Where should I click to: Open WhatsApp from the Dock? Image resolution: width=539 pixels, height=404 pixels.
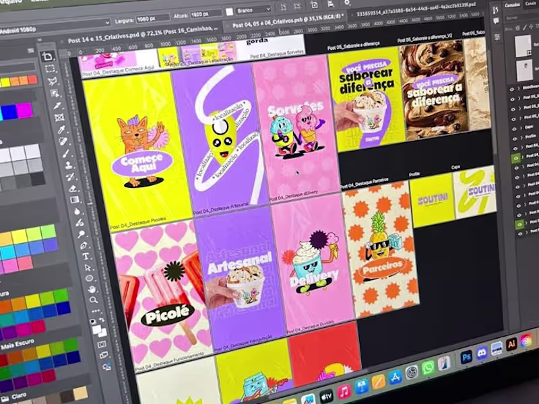pos(428,368)
